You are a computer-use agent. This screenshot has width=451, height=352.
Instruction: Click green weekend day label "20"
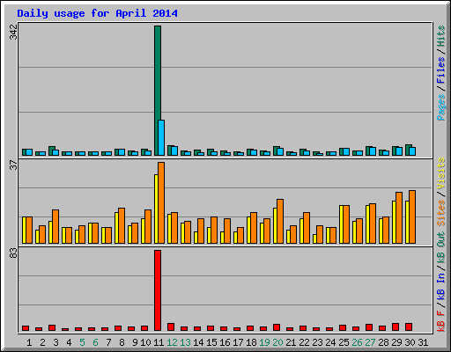277,342
